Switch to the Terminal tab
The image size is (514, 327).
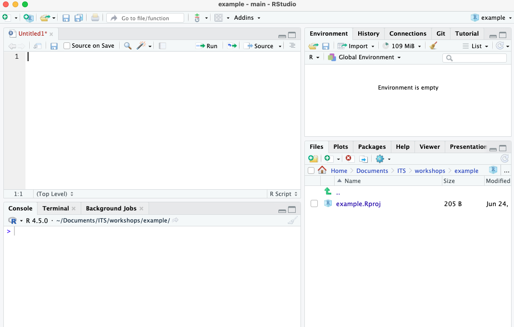pyautogui.click(x=56, y=208)
